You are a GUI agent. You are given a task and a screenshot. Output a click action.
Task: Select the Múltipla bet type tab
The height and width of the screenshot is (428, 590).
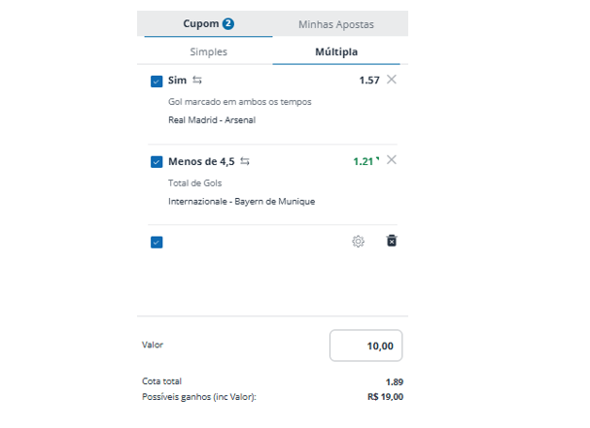click(x=339, y=51)
